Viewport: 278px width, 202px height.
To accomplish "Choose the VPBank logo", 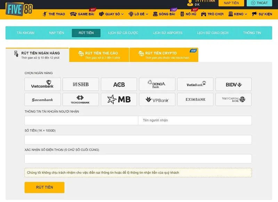I will 157,99.
